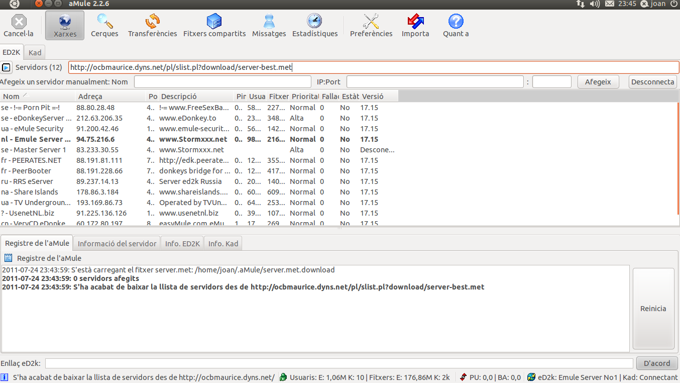This screenshot has width=680, height=383.
Task: Open the Cerques search view
Action: [x=104, y=26]
